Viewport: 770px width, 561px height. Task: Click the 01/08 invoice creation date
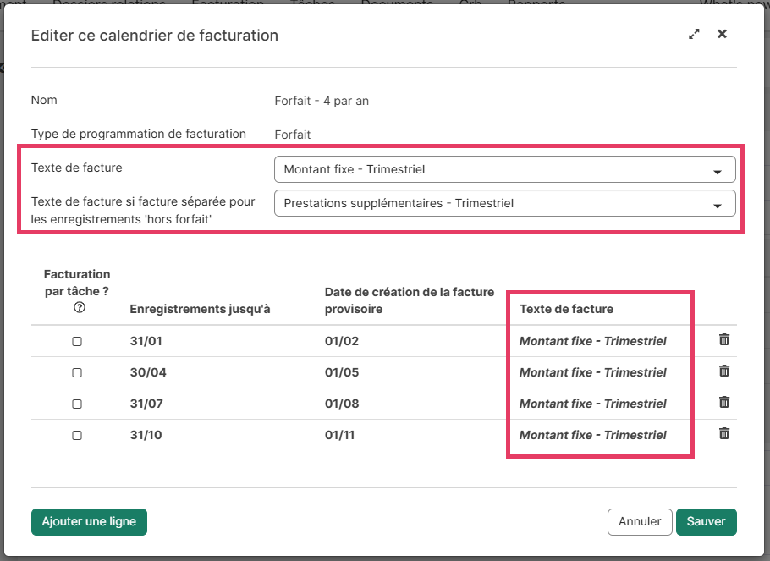(342, 404)
